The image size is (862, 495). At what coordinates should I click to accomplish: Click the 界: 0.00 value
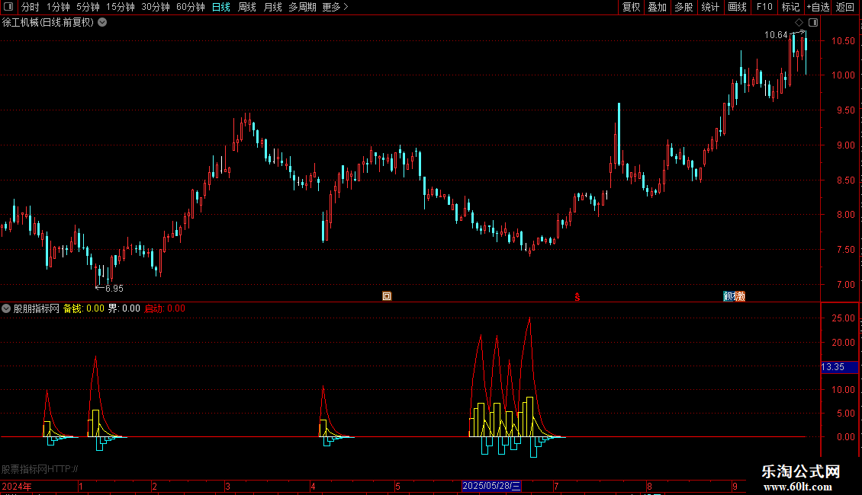[x=124, y=308]
